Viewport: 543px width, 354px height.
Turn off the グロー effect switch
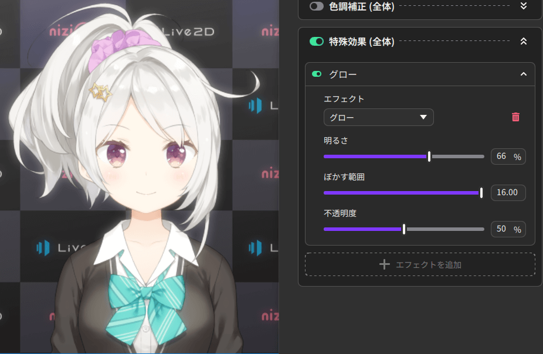tap(317, 74)
